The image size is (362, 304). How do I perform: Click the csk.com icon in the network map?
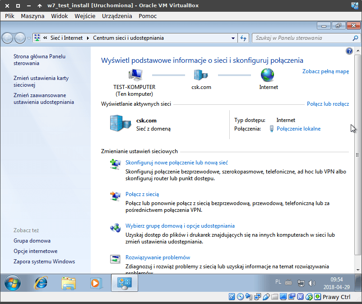click(x=201, y=75)
